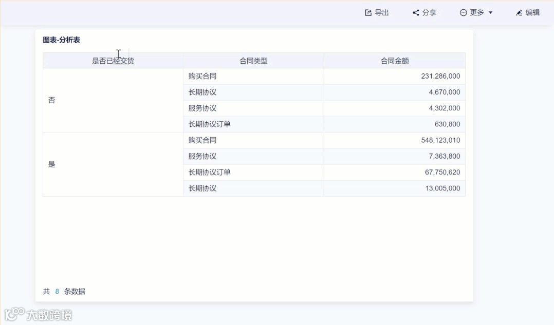Click the pencil edit icon near 编辑
Image resolution: width=554 pixels, height=325 pixels.
518,12
